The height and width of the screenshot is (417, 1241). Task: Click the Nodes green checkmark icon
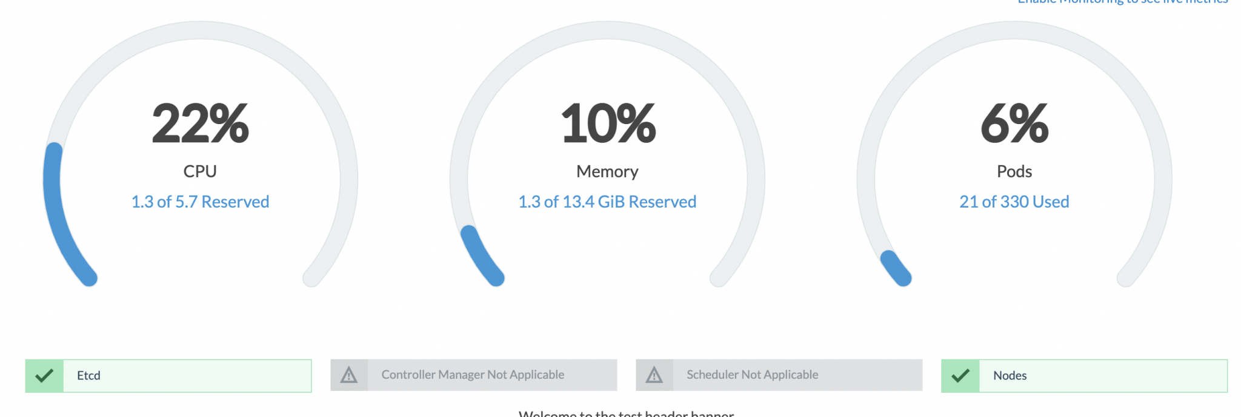tap(960, 376)
